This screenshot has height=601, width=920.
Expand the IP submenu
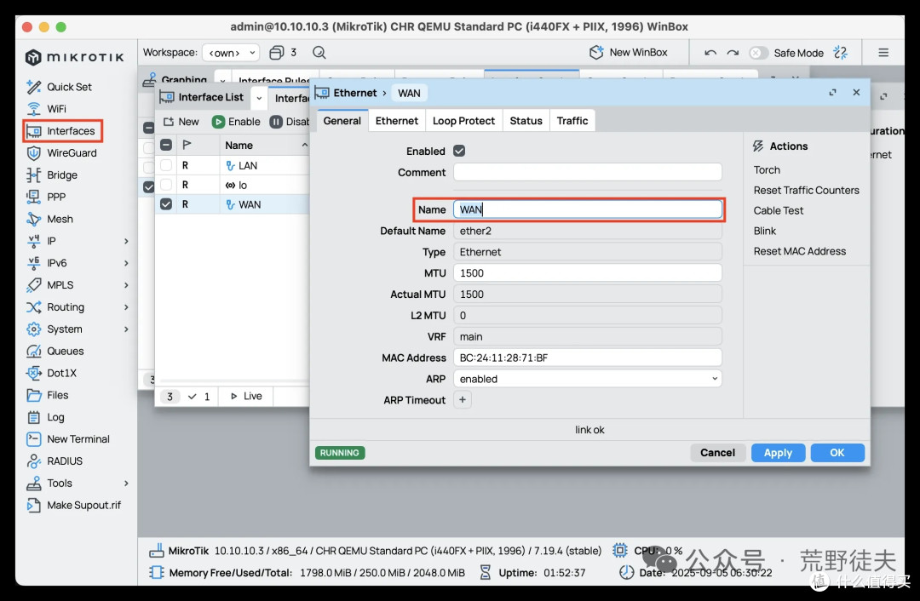pyautogui.click(x=126, y=241)
